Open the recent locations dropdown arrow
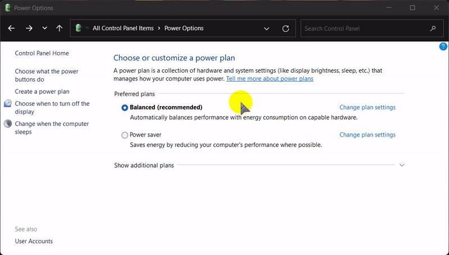 [45, 29]
